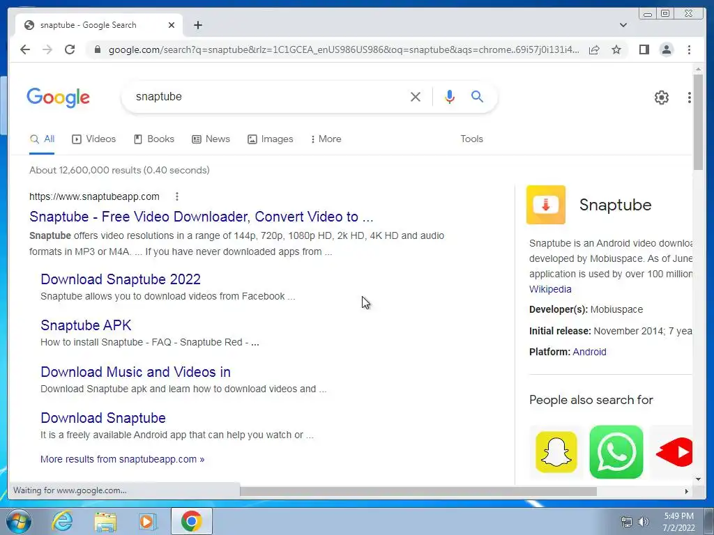Open Google apps menu beside gear
Image resolution: width=714 pixels, height=535 pixels.
690,98
